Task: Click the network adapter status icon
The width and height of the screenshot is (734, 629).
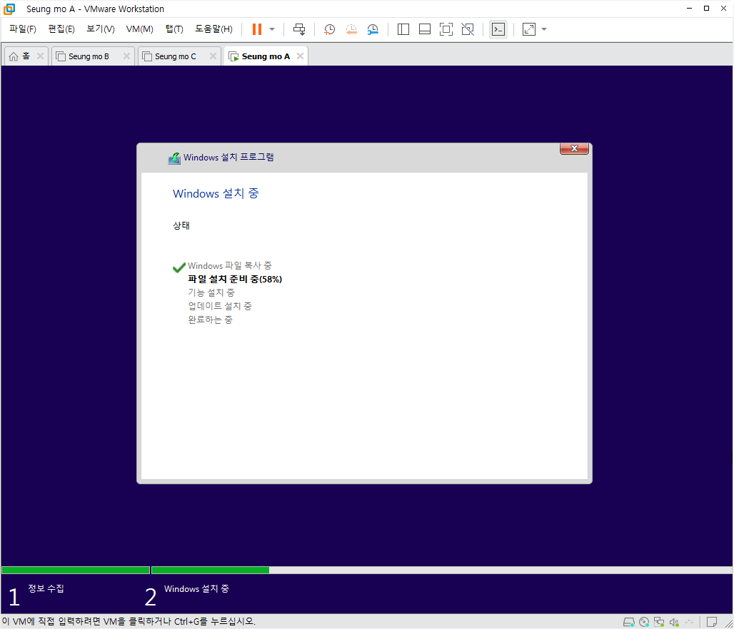Action: (659, 622)
